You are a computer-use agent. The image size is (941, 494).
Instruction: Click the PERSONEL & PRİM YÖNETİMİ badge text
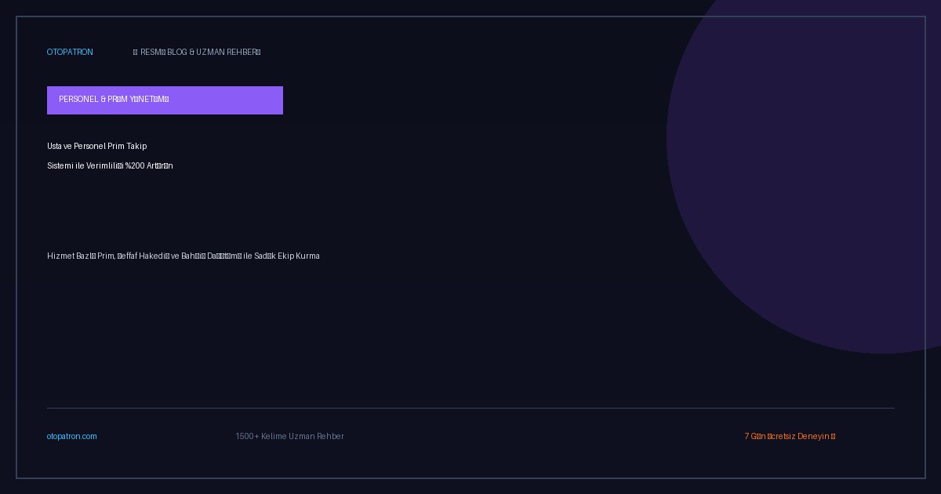click(114, 100)
